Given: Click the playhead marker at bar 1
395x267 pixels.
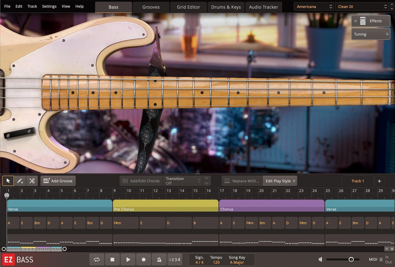Looking at the screenshot, I should tap(7, 196).
